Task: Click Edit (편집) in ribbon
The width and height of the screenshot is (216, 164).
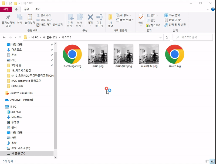Action: (151, 20)
